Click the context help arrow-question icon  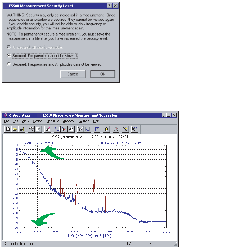tap(135, 129)
